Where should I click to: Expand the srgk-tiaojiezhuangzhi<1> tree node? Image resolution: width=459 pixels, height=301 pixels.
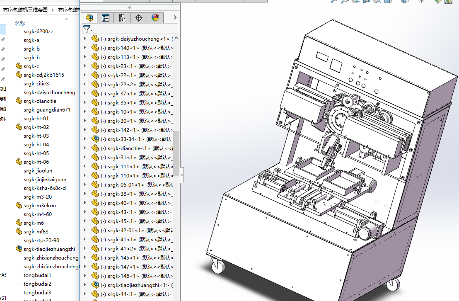coord(85,285)
